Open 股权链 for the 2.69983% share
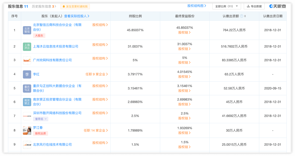Viewport: 295px width, 156px height. pos(184,104)
